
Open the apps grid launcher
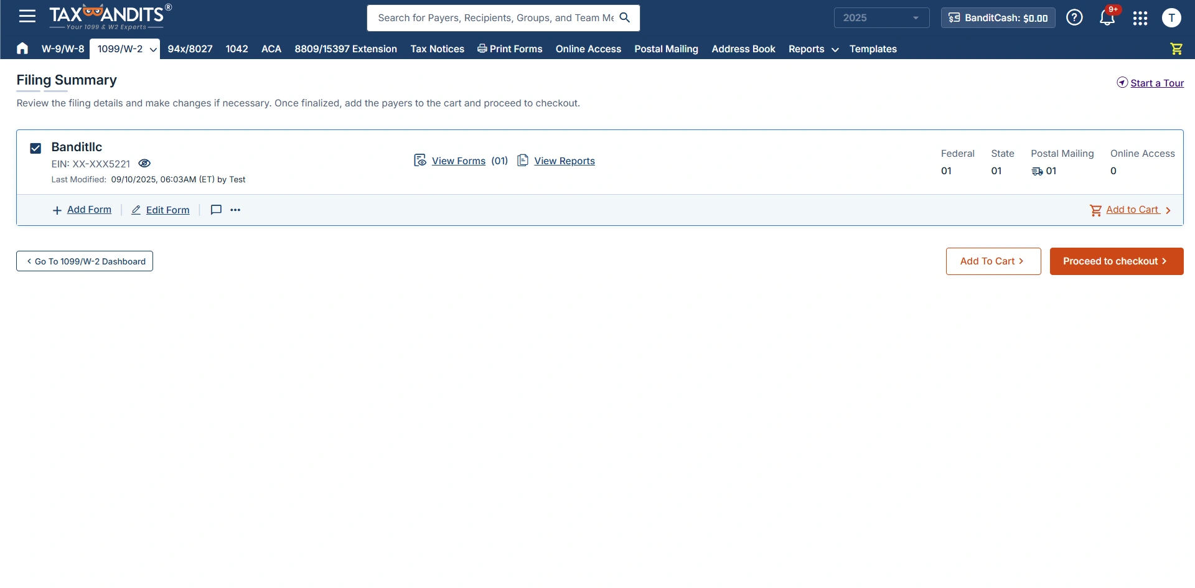(1140, 18)
